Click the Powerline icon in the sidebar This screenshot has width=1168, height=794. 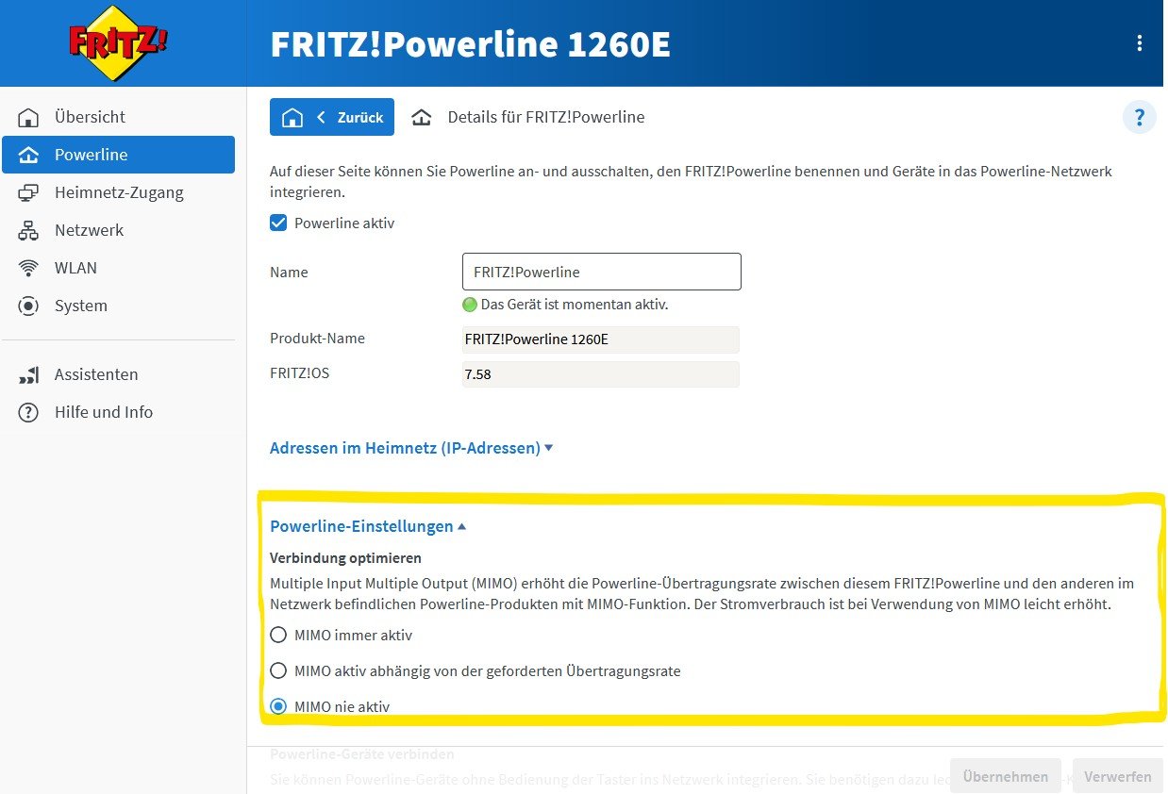click(29, 155)
